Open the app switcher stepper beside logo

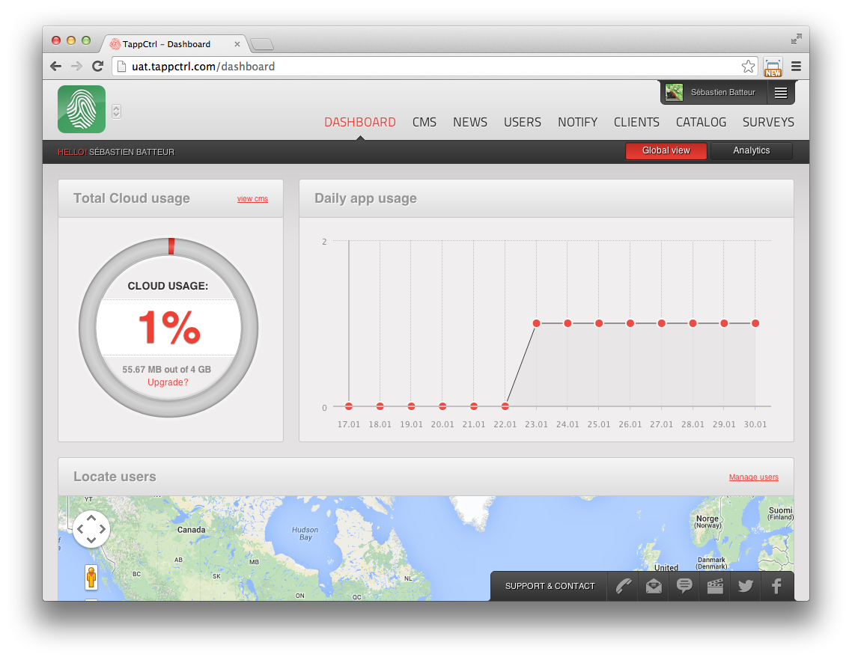116,111
